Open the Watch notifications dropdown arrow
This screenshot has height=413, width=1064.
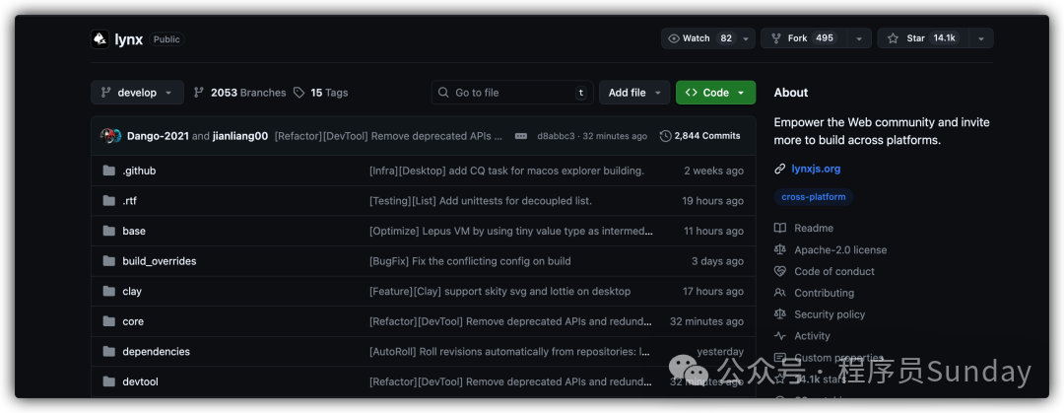[746, 38]
